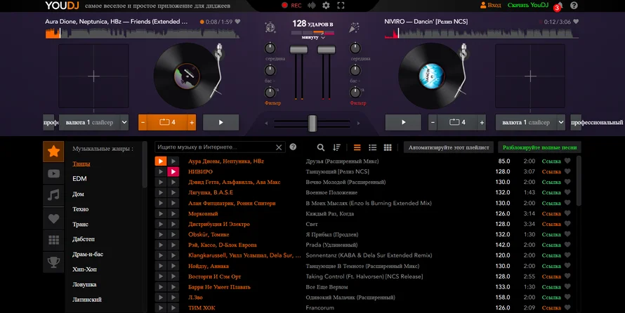Open the YouTube video sidebar tab
This screenshot has height=313, width=625.
pos(53,173)
